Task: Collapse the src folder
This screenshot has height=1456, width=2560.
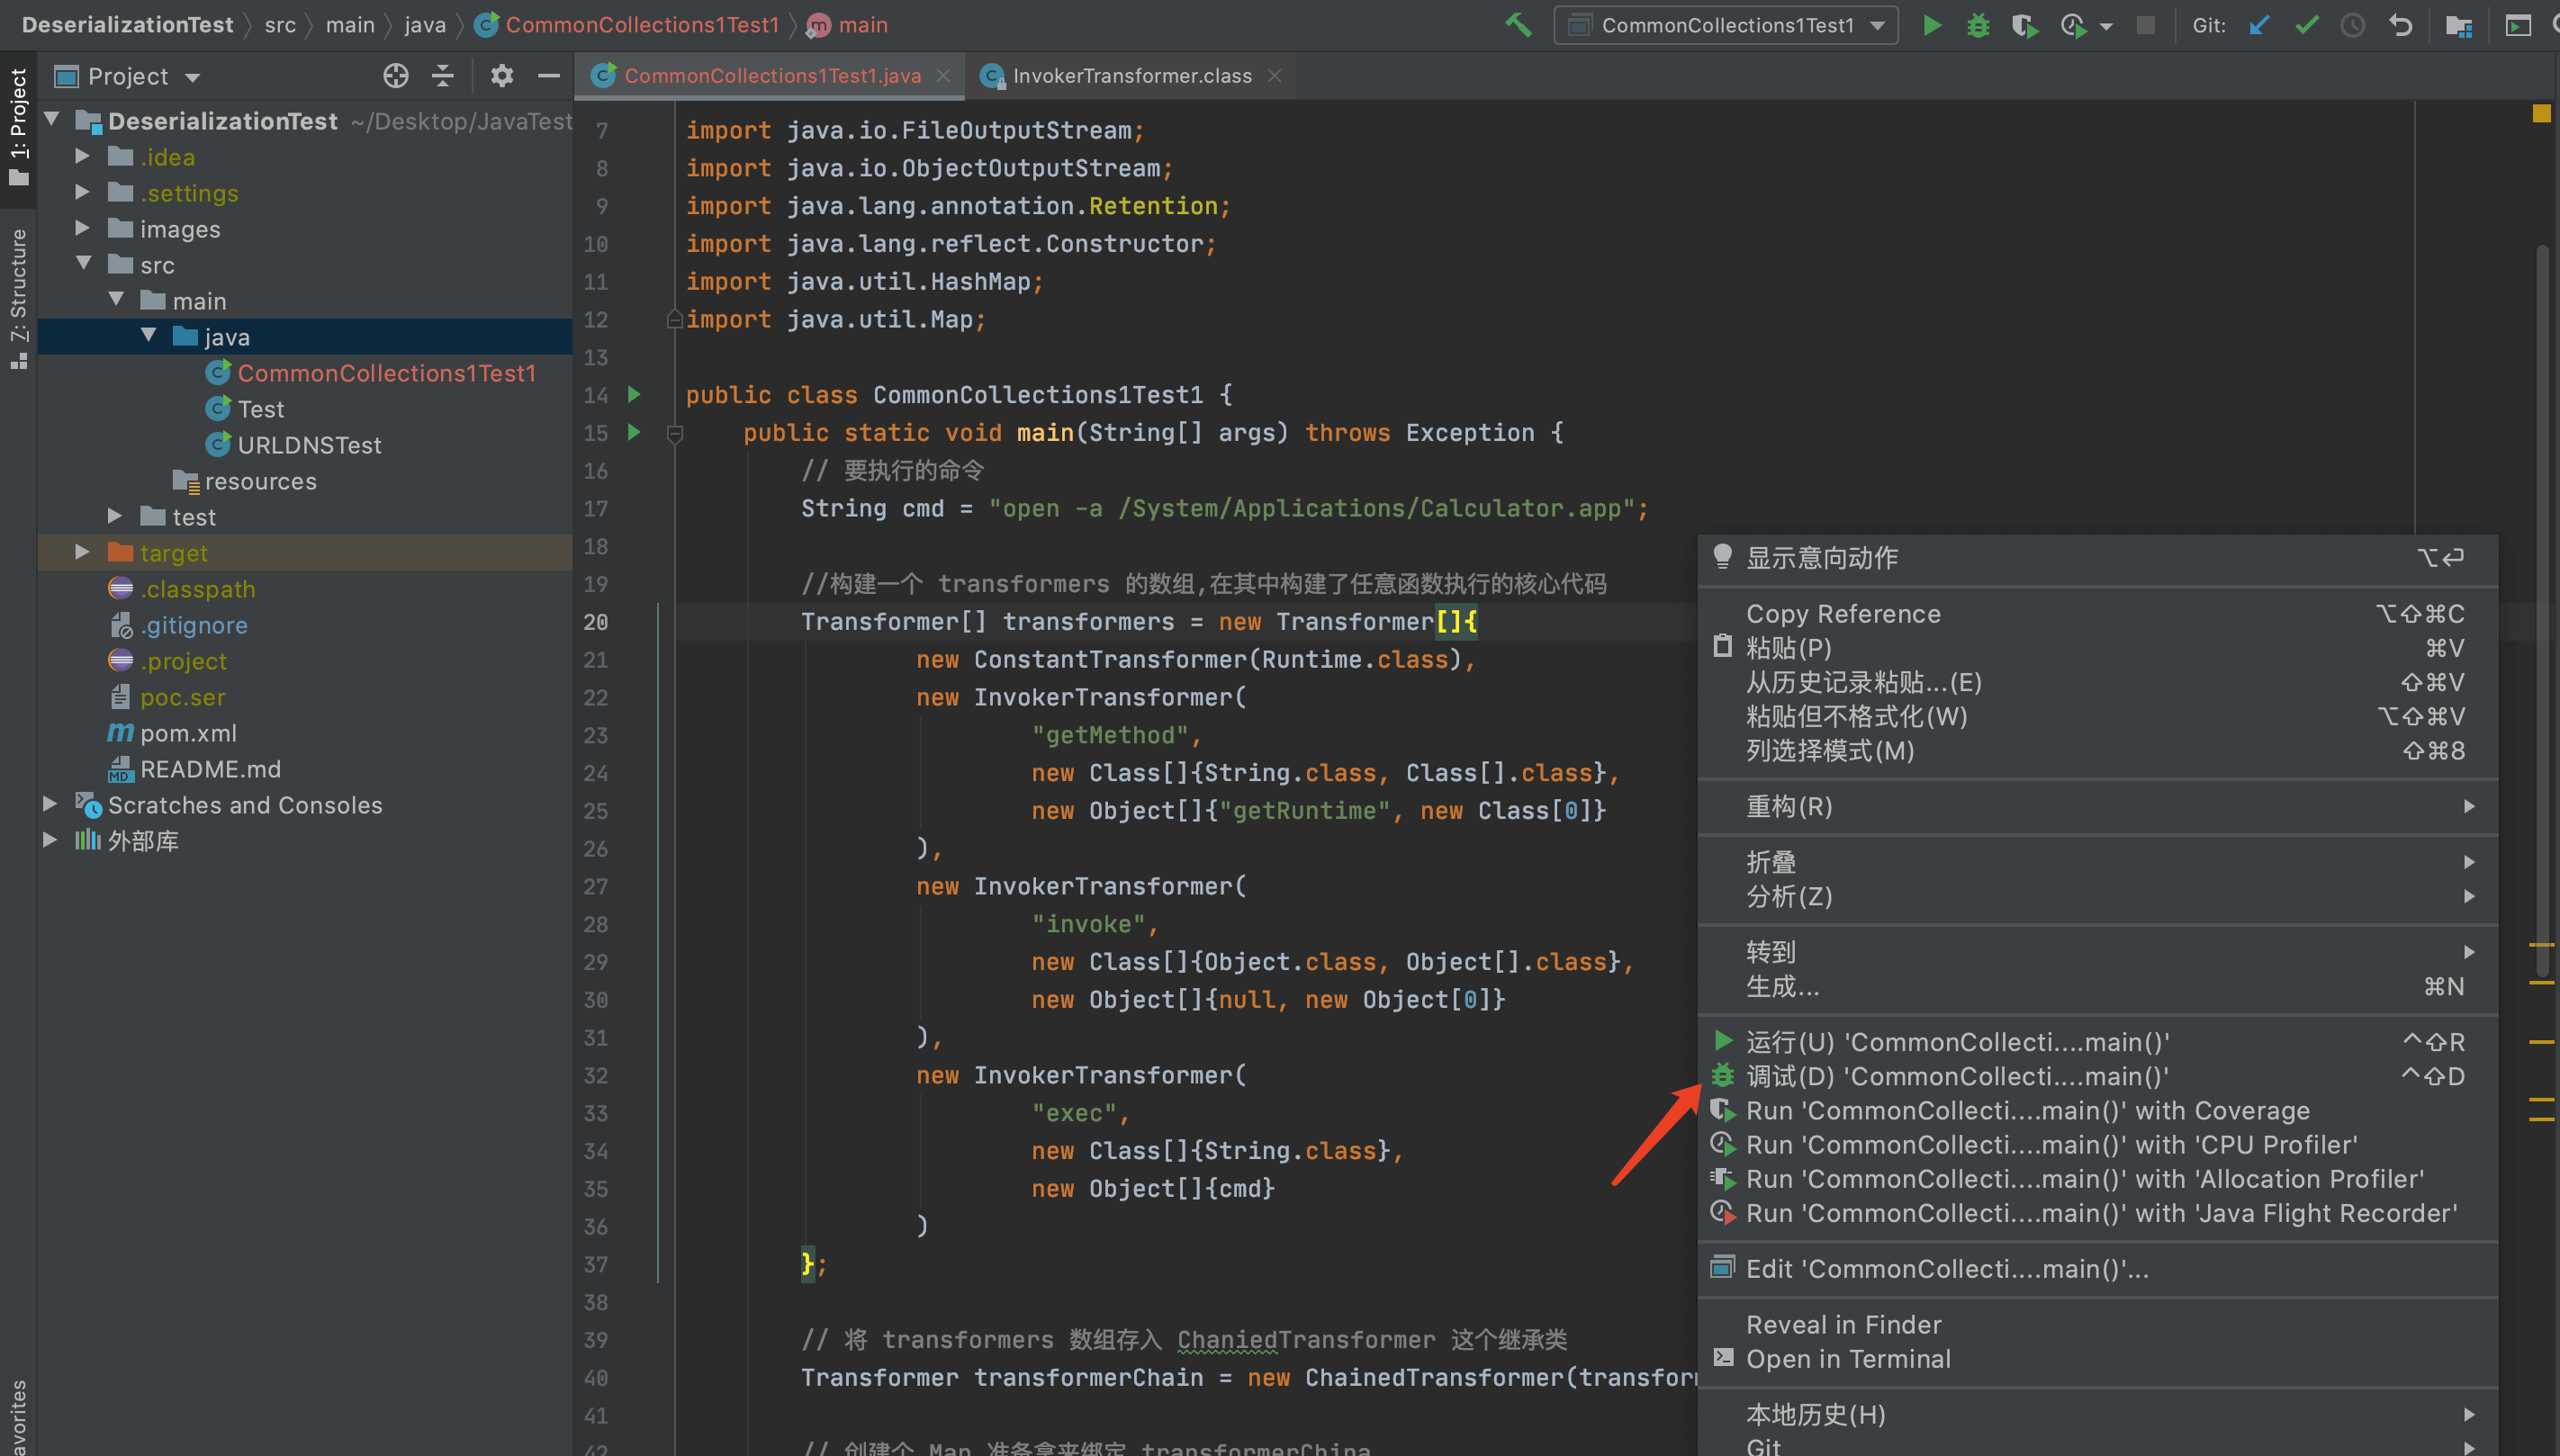Action: pos(83,264)
